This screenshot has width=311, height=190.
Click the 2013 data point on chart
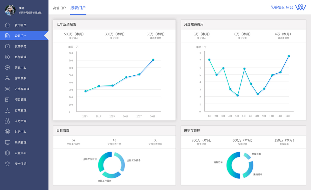(x=85, y=91)
